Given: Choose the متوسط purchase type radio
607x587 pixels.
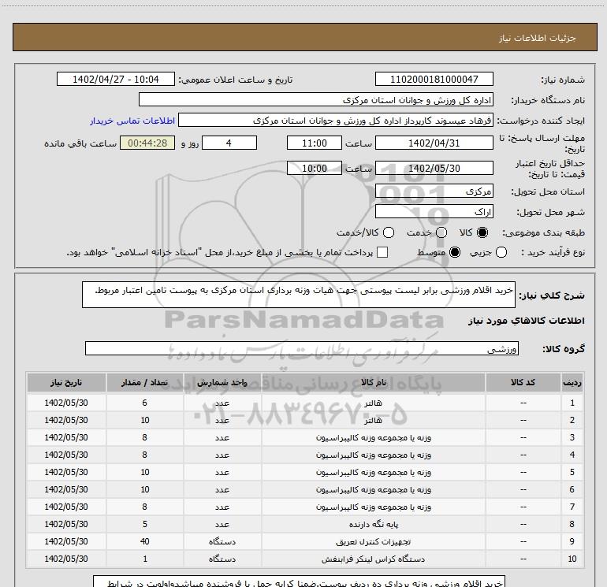Looking at the screenshot, I should pos(455,252).
